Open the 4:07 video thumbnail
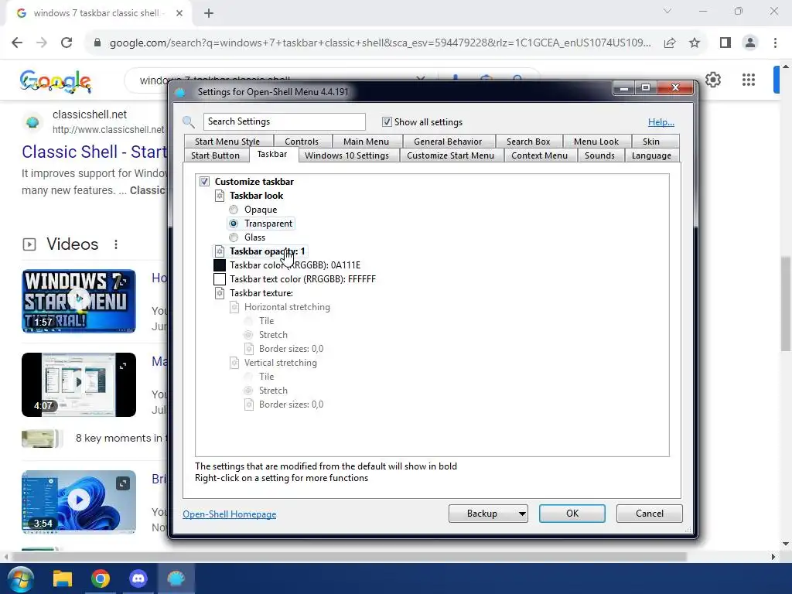The height and width of the screenshot is (594, 792). coord(79,385)
